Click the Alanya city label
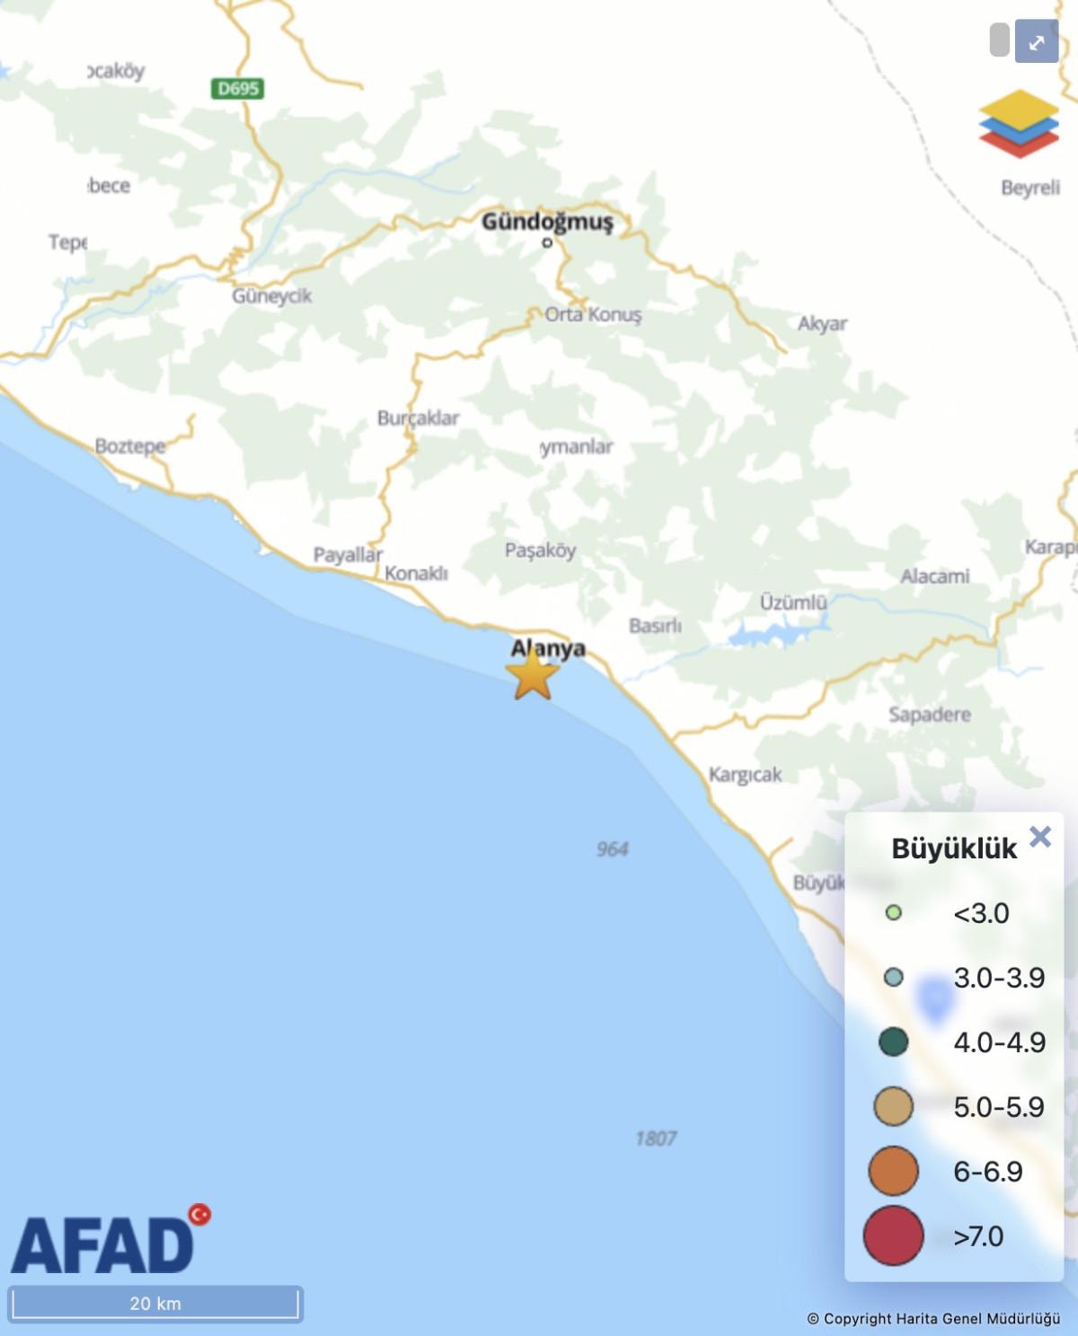Screen dimensions: 1078x1336 pyautogui.click(x=548, y=648)
